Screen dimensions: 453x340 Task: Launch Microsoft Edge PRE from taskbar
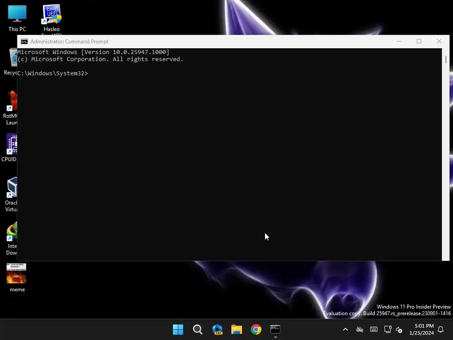tap(217, 329)
